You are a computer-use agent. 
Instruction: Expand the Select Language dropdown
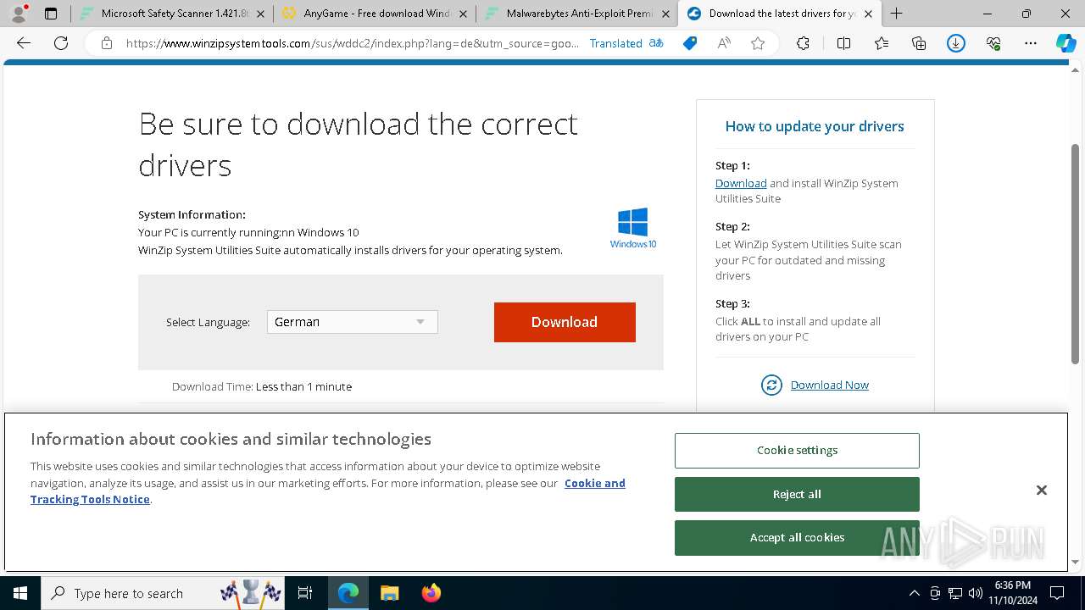(353, 322)
